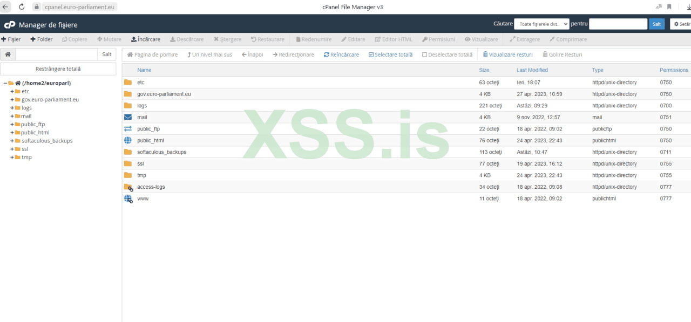Sort by Last Modified column header
The width and height of the screenshot is (691, 322).
tap(532, 70)
